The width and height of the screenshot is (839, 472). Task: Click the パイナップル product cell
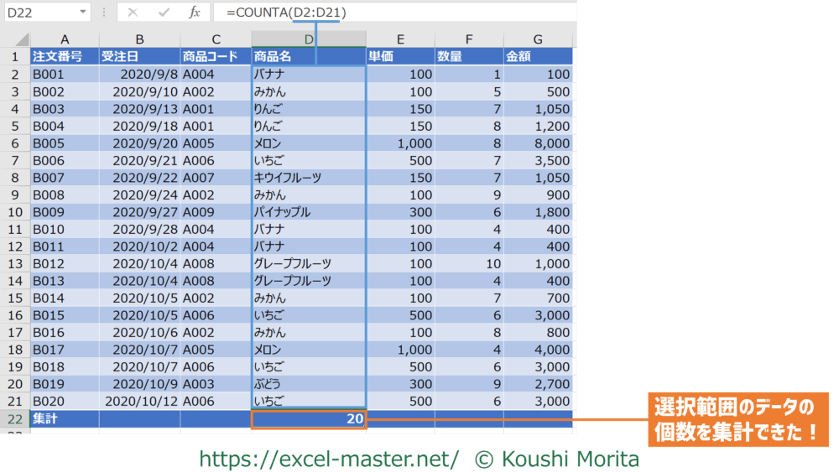point(308,212)
